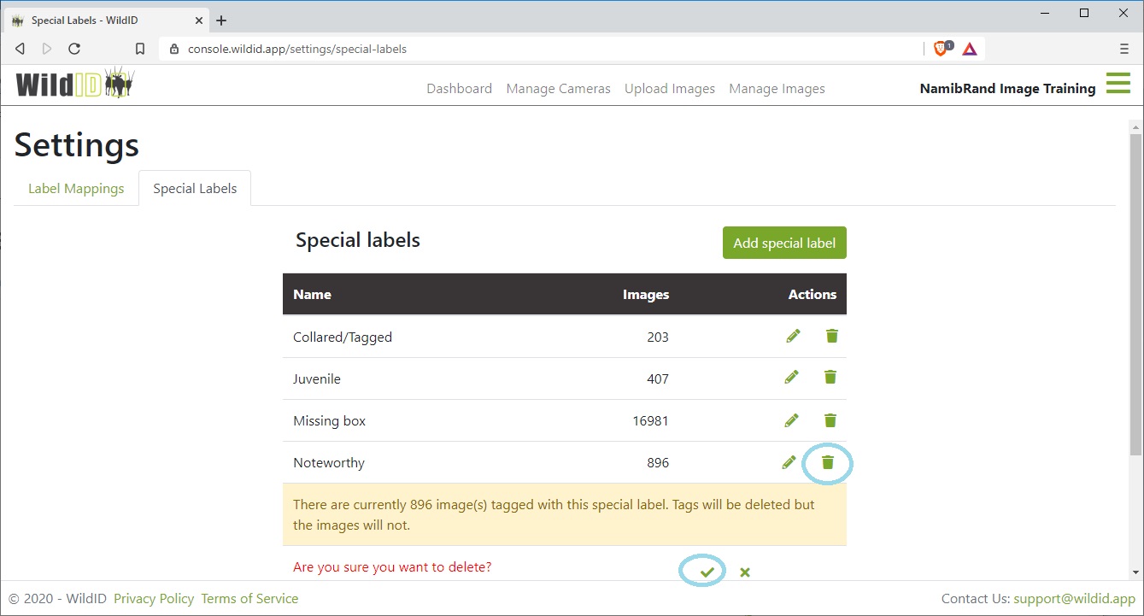1144x616 pixels.
Task: Open a new browser tab
Action: pos(221,21)
